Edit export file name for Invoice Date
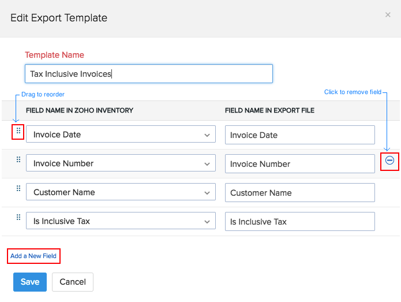Viewport: 401px width, 302px height. coord(299,135)
